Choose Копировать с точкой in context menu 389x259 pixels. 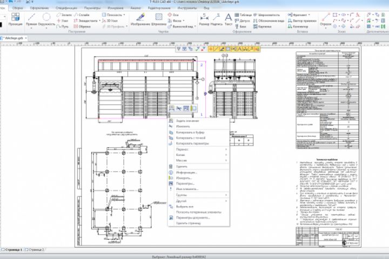[x=198, y=138]
